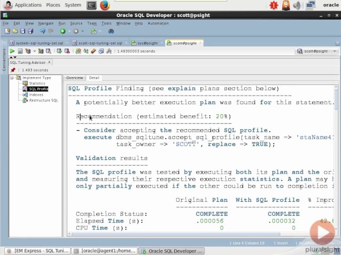Click the Explain Plan icon
This screenshot has width=341, height=255.
coord(28,51)
